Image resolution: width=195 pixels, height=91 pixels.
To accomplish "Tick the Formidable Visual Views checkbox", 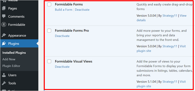I will (49, 61).
